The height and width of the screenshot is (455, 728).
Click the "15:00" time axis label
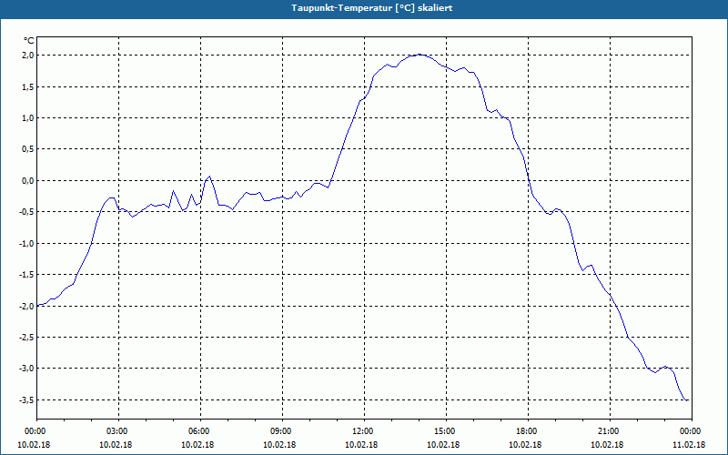(x=443, y=431)
